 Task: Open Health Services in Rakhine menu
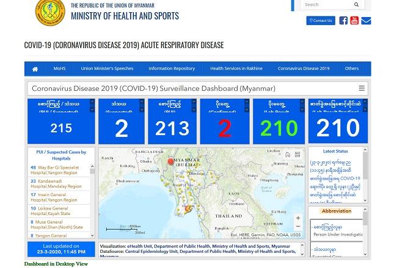[x=236, y=69]
